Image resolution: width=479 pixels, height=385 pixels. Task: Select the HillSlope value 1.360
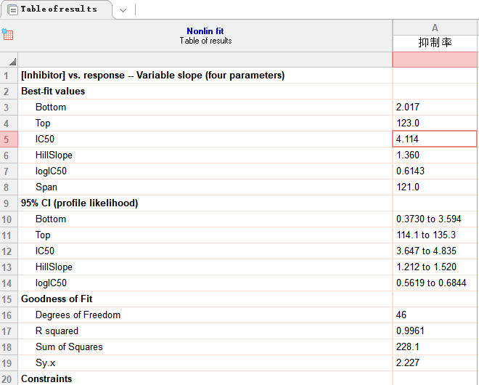[435, 155]
